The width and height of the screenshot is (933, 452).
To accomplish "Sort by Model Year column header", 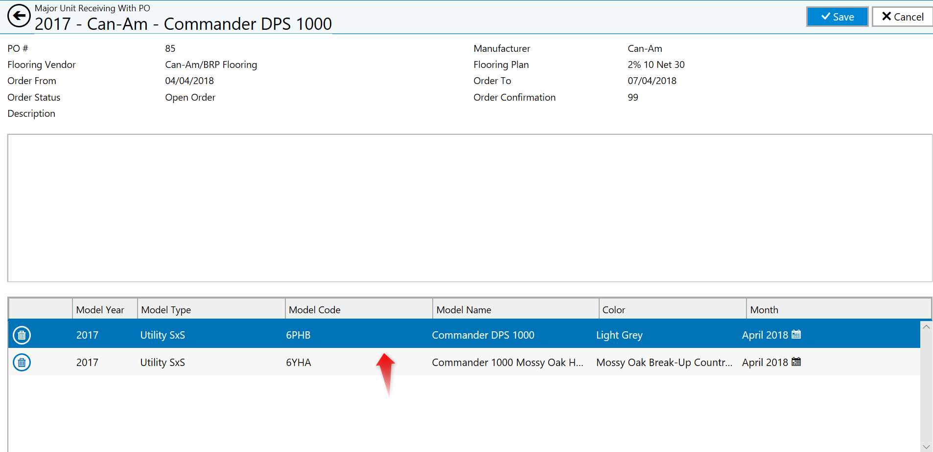I will point(105,310).
